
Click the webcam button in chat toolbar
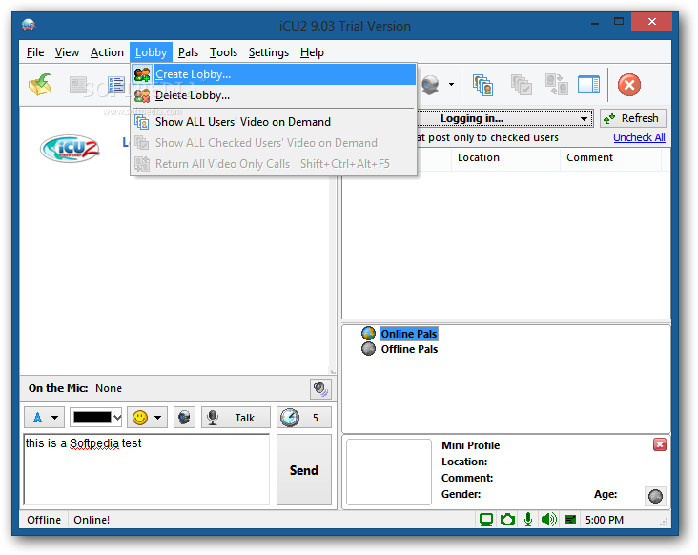click(184, 418)
